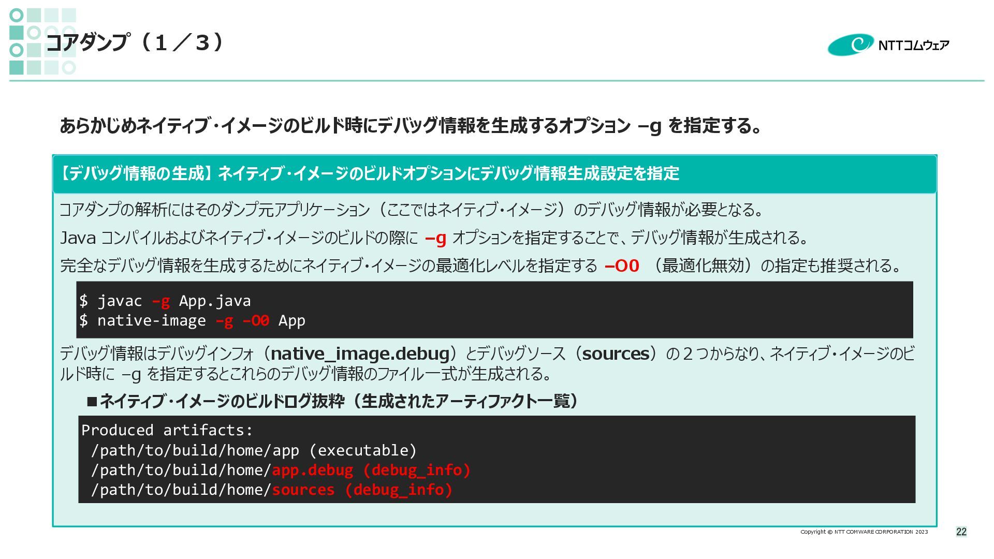Click the NTT Comware logo

888,45
